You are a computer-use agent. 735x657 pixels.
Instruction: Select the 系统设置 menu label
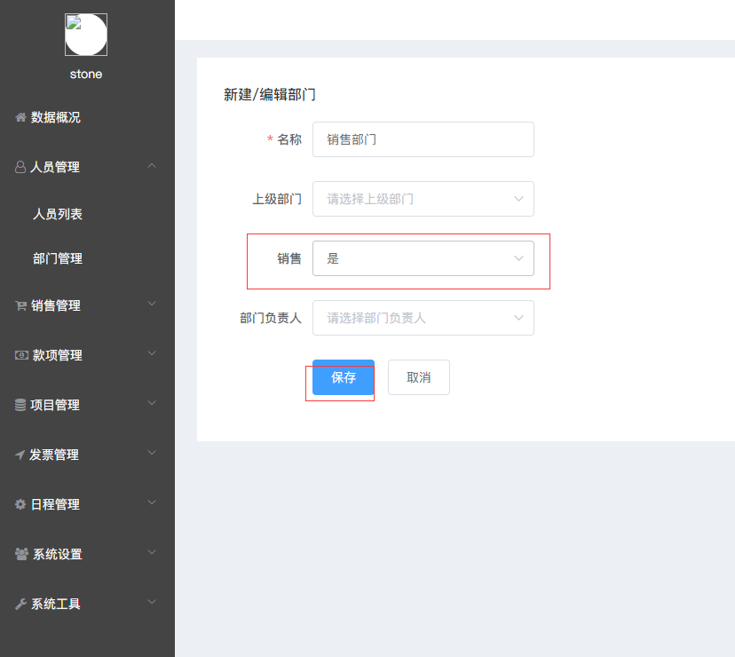tap(57, 554)
